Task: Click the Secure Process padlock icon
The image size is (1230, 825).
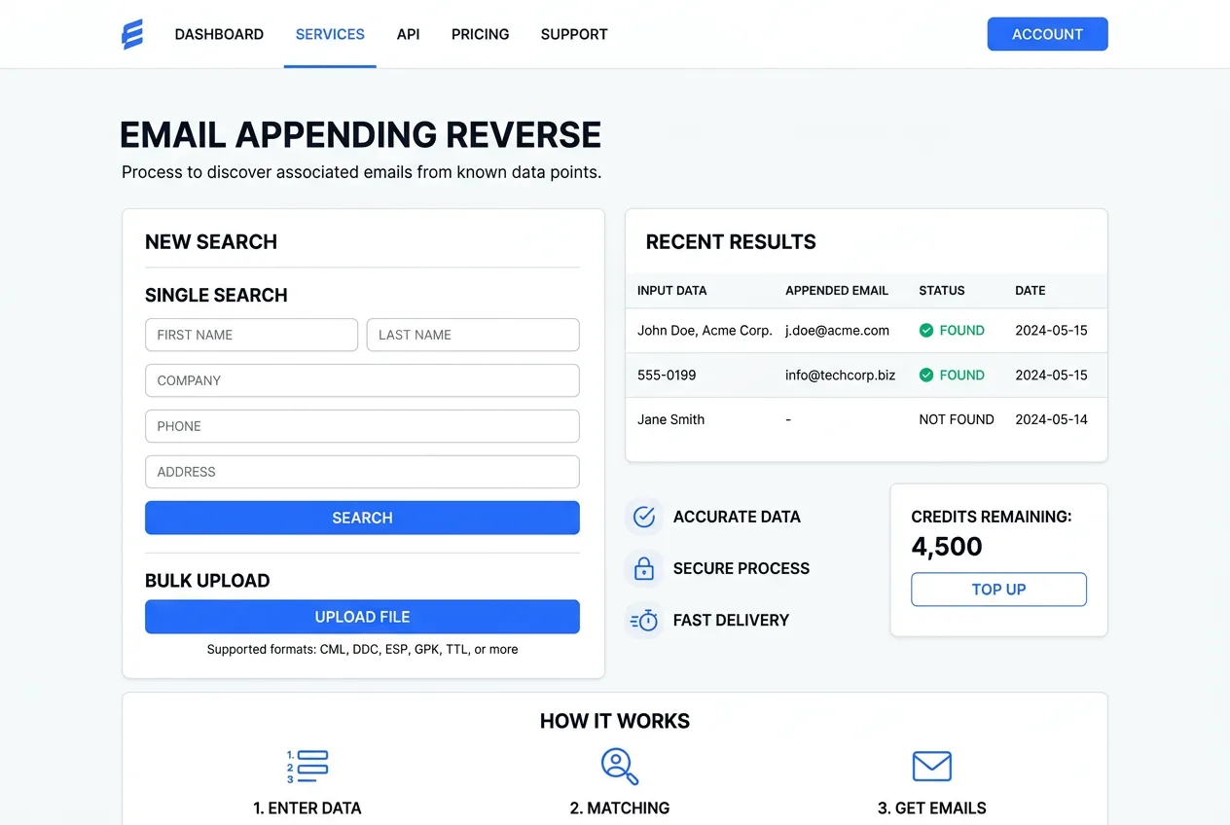Action: tap(643, 568)
